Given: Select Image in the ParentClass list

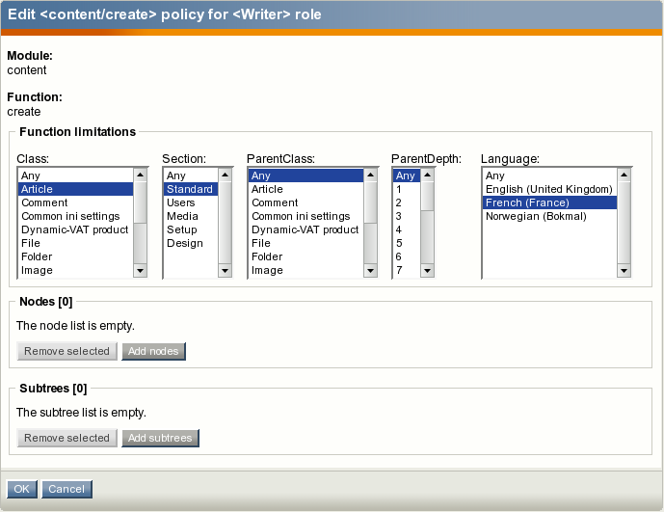Looking at the screenshot, I should click(x=305, y=270).
